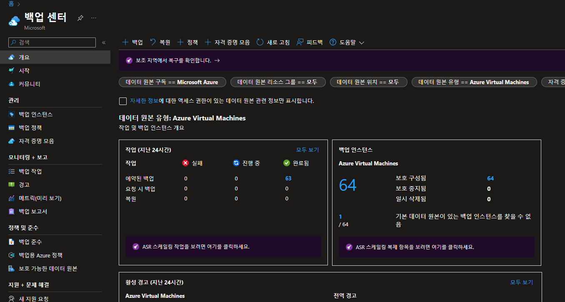
Task: Click 모두 보기 in 활성 경고 card
Action: coord(522,282)
